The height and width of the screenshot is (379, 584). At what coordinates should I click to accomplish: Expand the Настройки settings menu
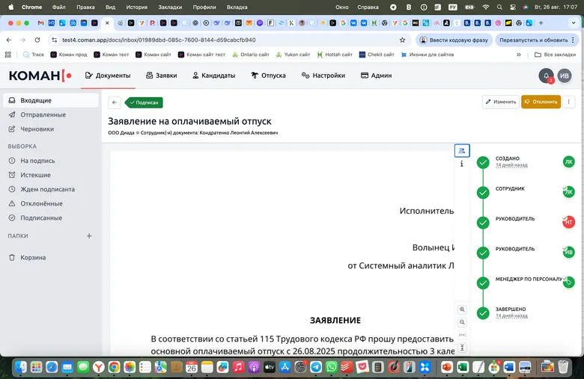323,76
